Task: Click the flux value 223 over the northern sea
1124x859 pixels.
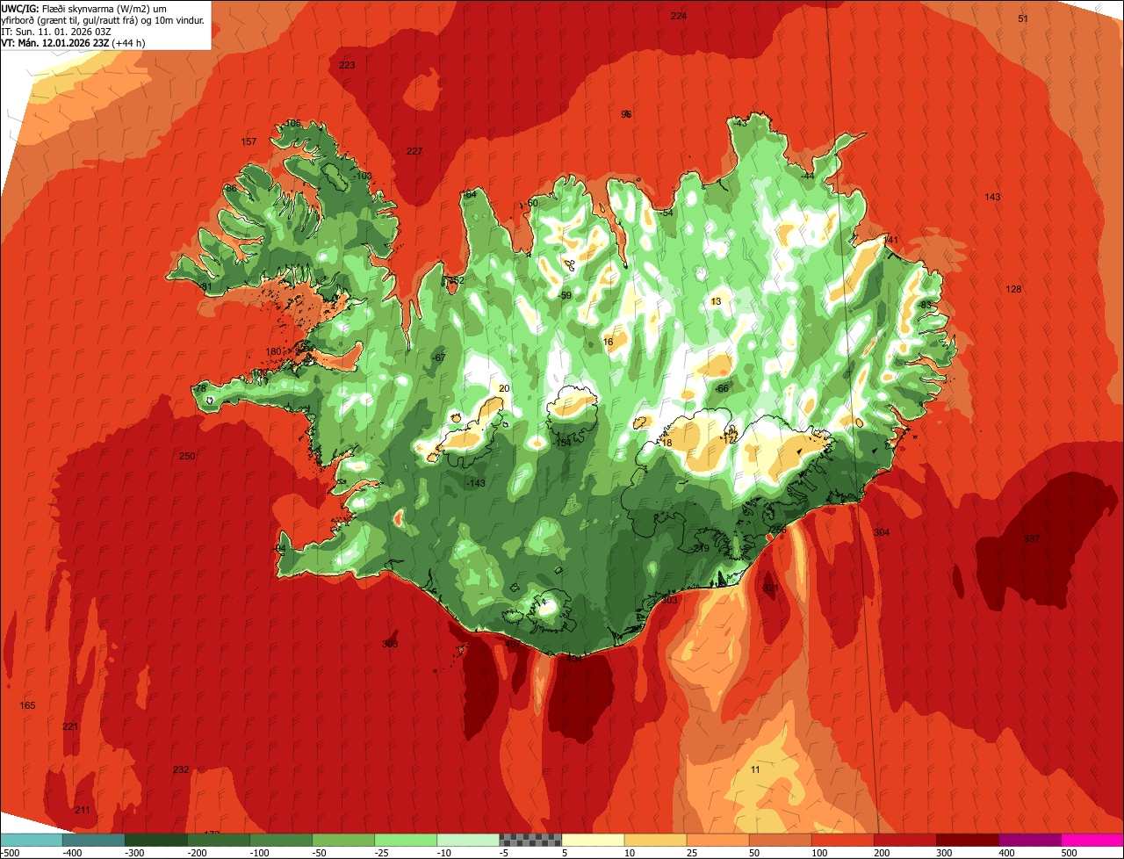Action: click(x=347, y=65)
